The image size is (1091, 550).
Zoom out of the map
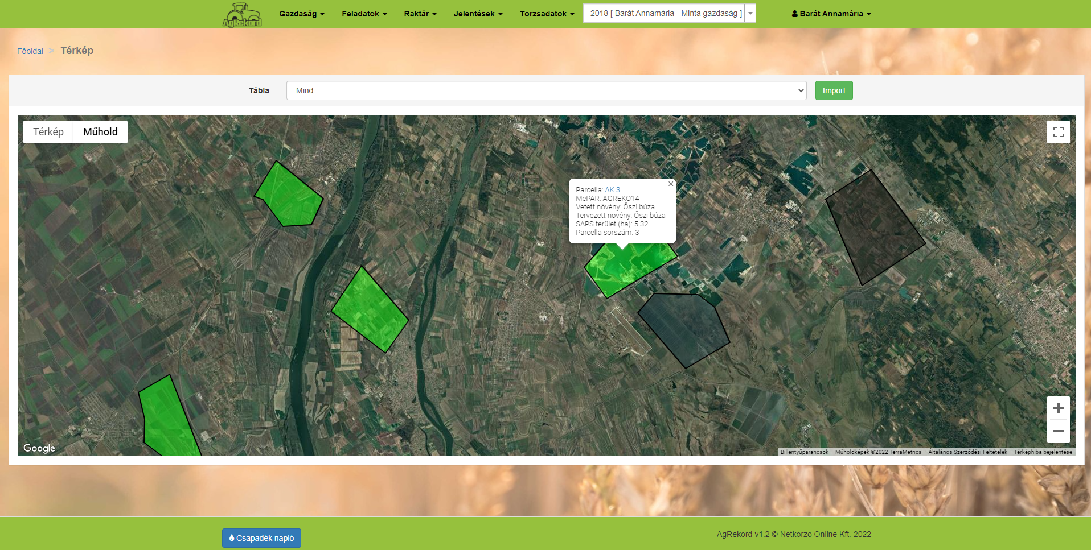pos(1058,431)
